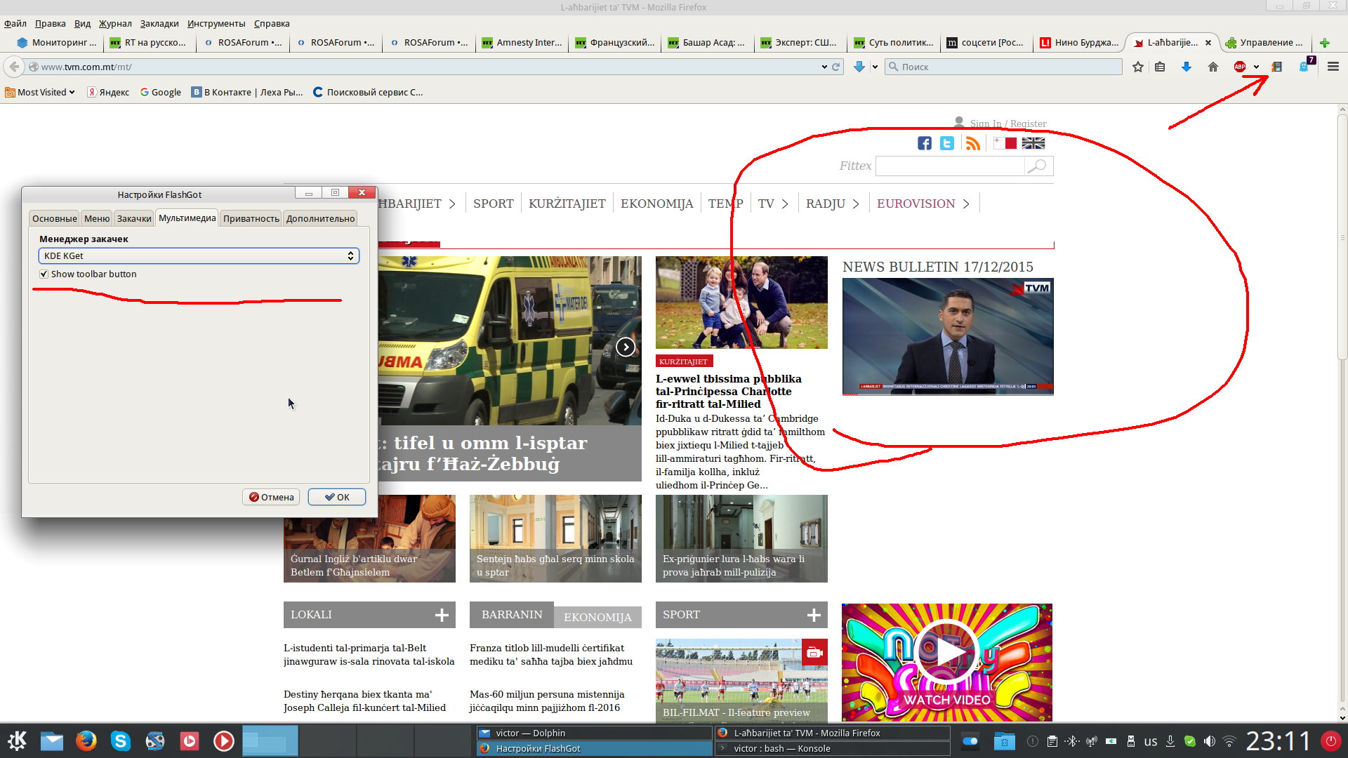Open the Adblock Plus icon
This screenshot has width=1348, height=758.
[x=1240, y=67]
